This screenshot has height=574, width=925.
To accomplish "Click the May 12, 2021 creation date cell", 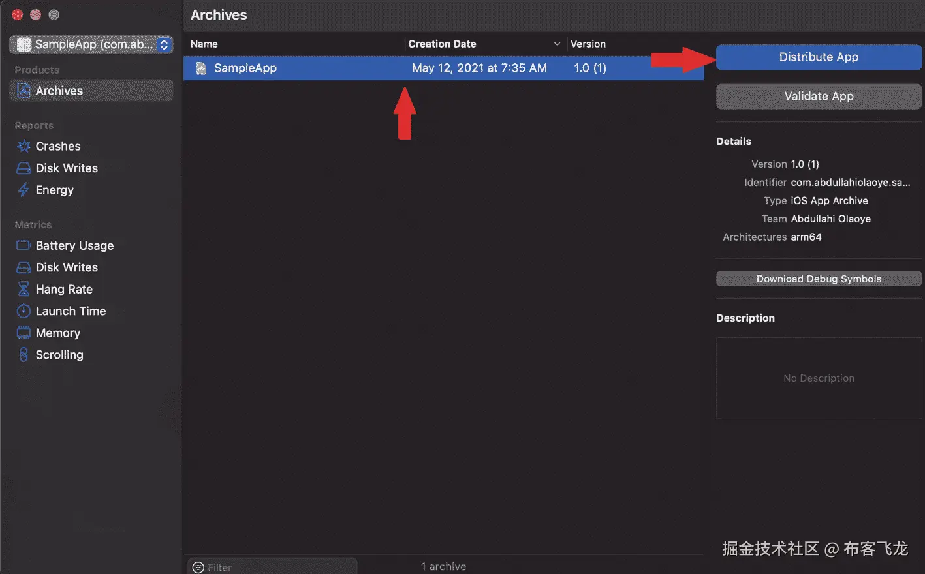I will click(x=479, y=68).
